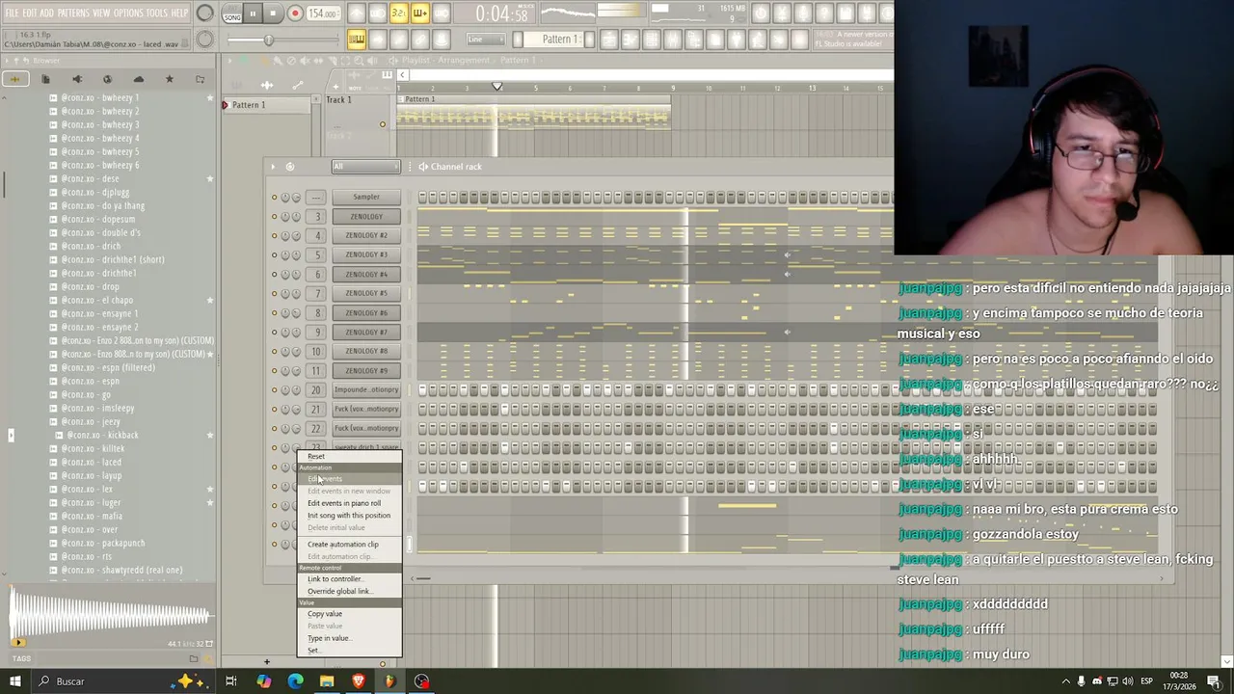The image size is (1234, 694).
Task: Choose Link to controller in context menu
Action: [335, 579]
